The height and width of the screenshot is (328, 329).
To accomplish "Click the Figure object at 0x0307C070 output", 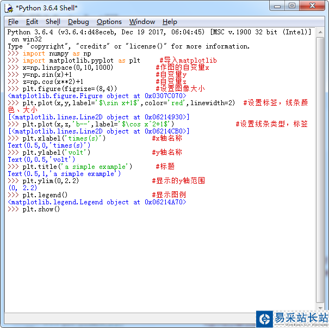I will point(97,96).
